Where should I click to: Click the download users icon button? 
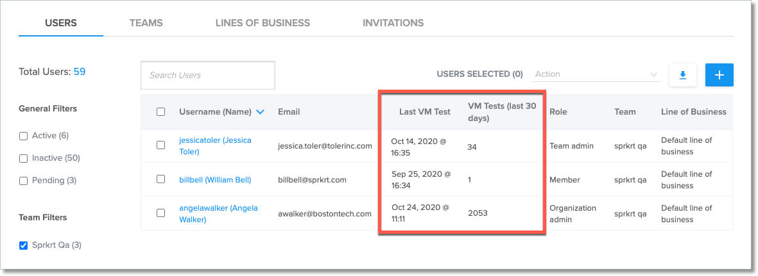click(683, 75)
